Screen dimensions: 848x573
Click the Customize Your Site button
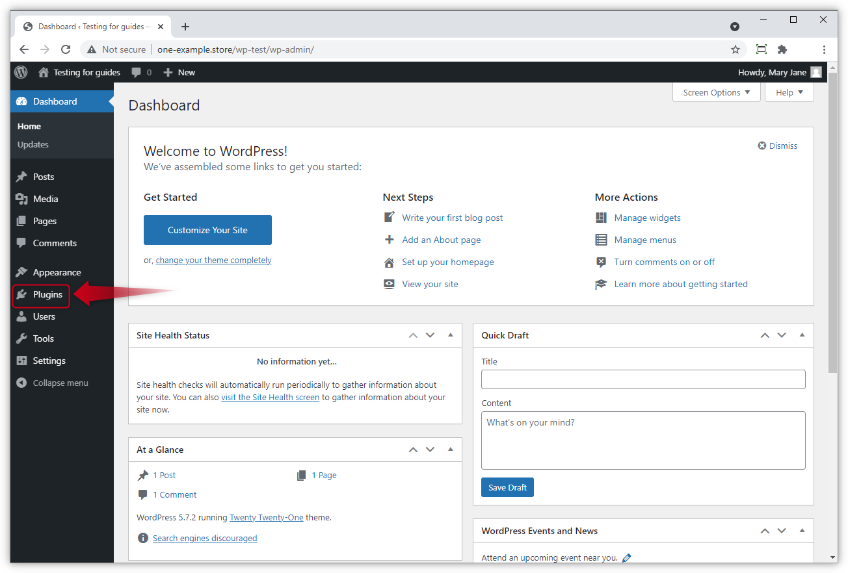(x=207, y=230)
